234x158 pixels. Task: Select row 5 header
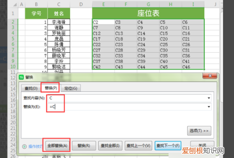13,39
